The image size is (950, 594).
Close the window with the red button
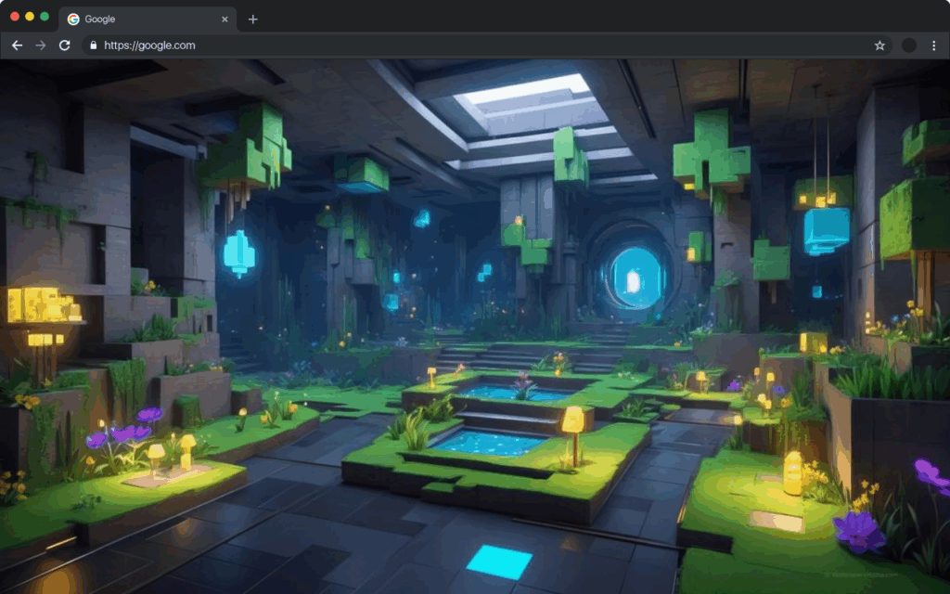click(15, 17)
